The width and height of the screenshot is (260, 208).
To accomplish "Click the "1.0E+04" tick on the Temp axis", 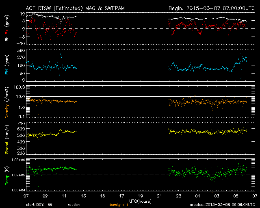I will [x=18, y=190].
